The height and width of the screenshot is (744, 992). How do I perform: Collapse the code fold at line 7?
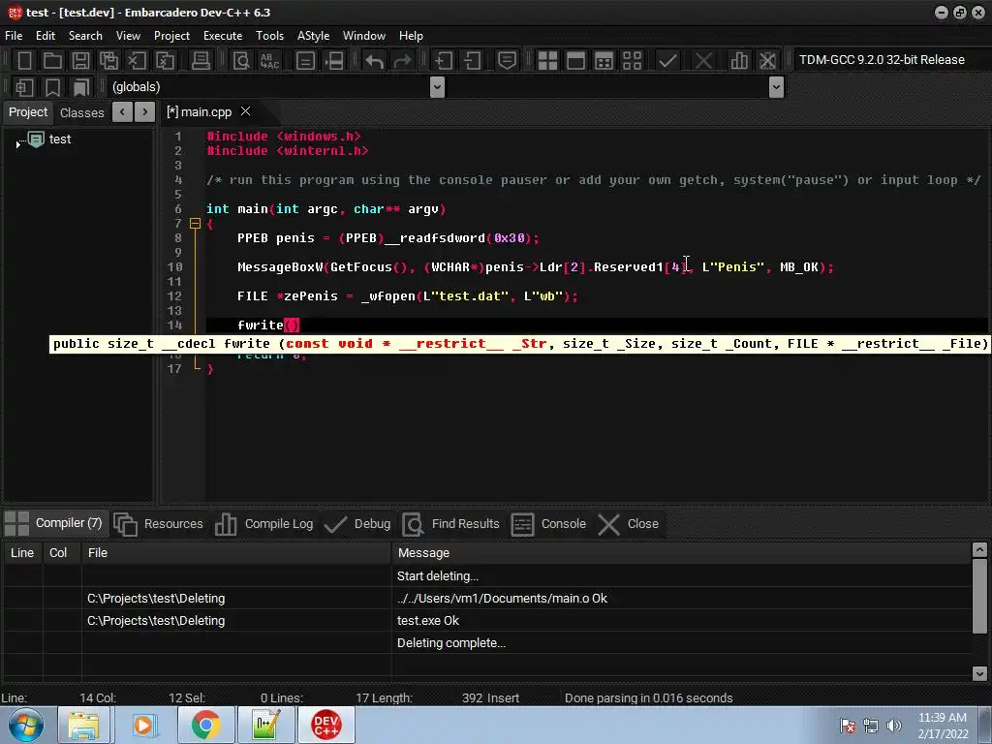(195, 224)
